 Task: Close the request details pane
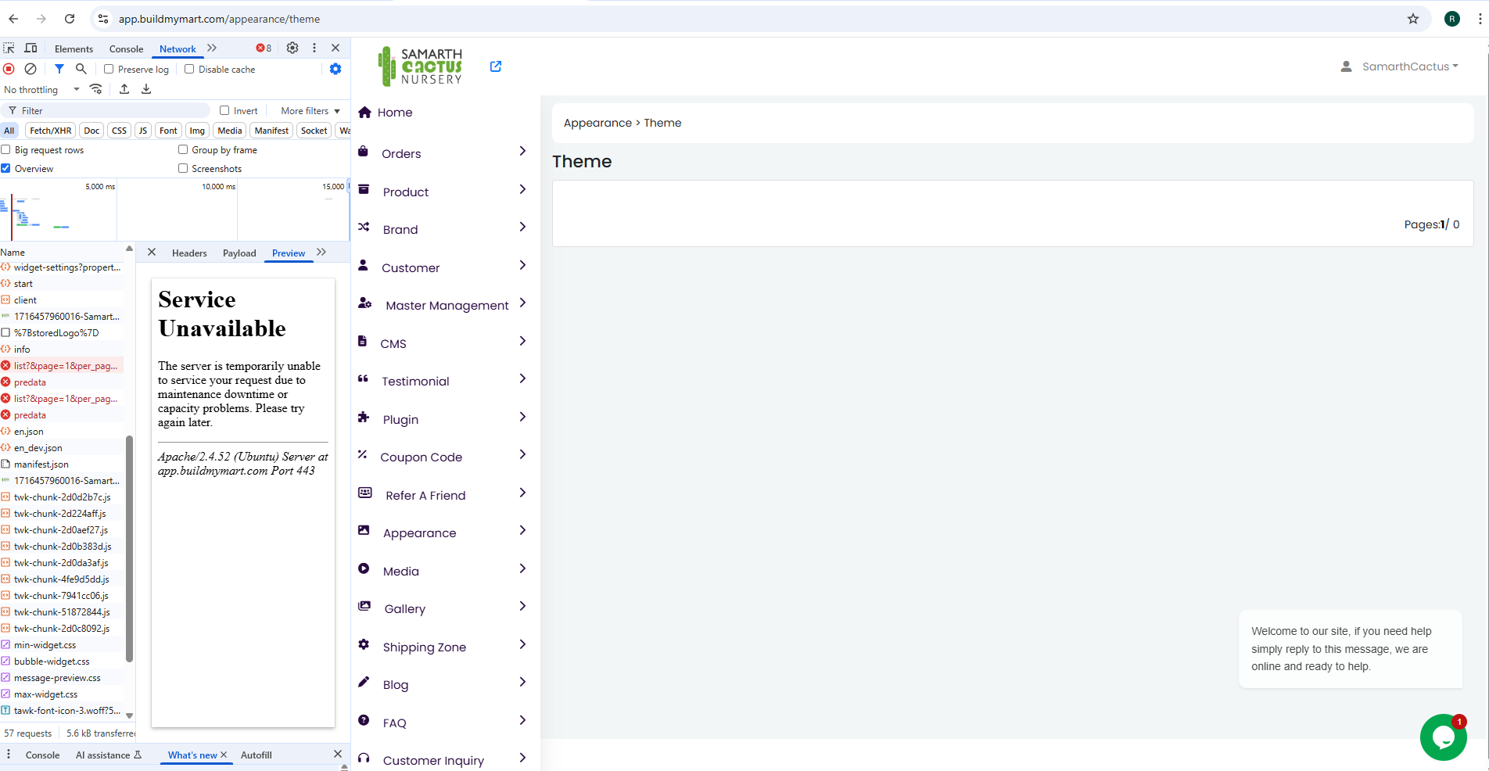152,253
